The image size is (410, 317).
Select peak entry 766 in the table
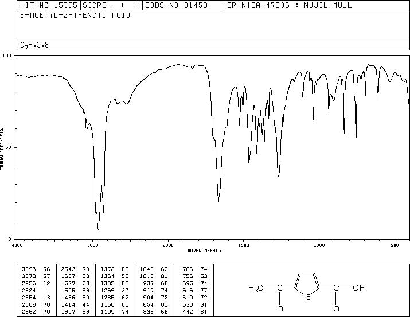(188, 269)
